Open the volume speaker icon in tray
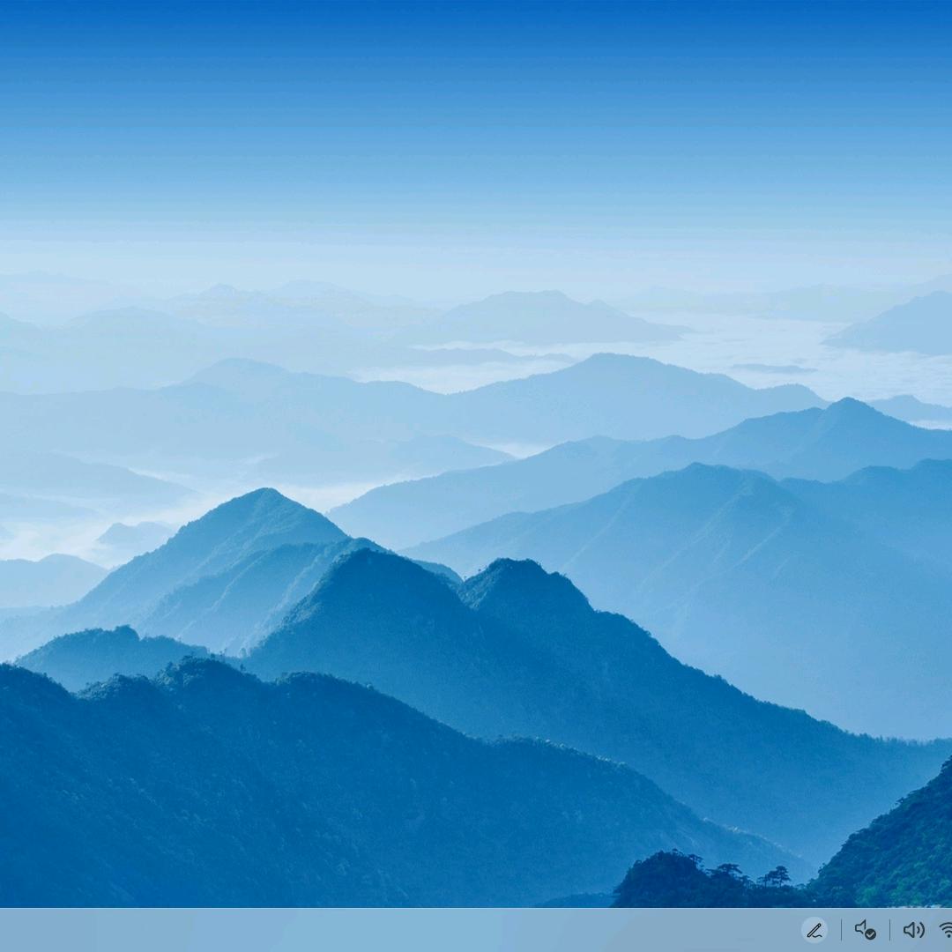Screen dimensions: 952x952 pos(913,930)
